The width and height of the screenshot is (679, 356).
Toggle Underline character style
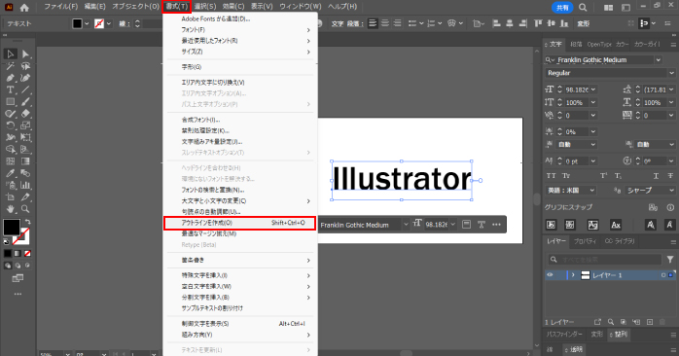pos(656,176)
